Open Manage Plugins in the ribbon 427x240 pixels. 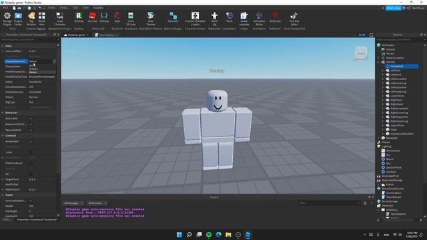(7, 19)
